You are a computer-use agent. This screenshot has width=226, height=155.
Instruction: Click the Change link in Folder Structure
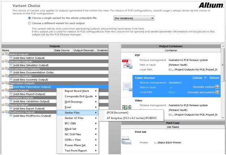pos(197,77)
